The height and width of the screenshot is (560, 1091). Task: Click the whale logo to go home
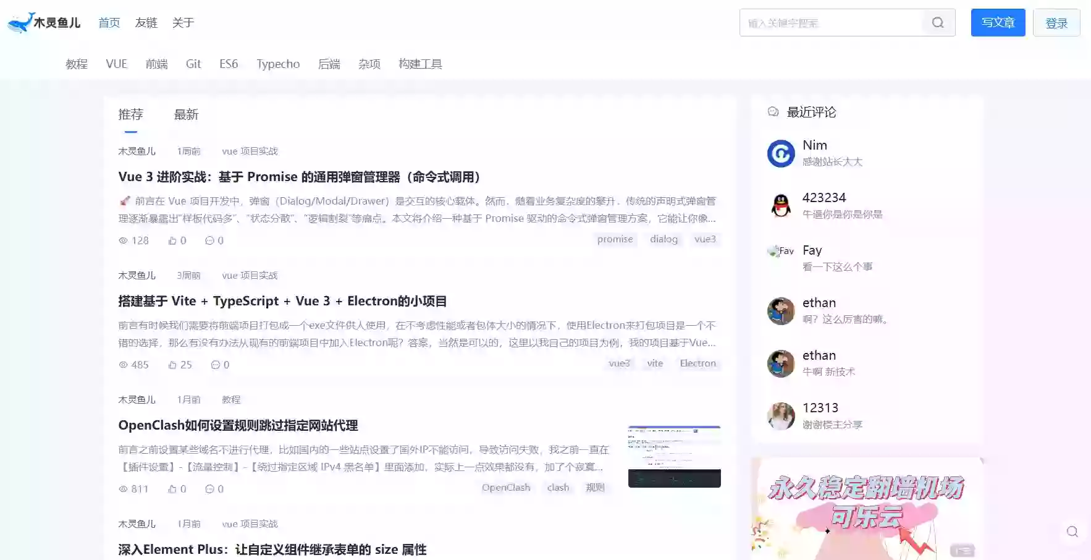[20, 21]
